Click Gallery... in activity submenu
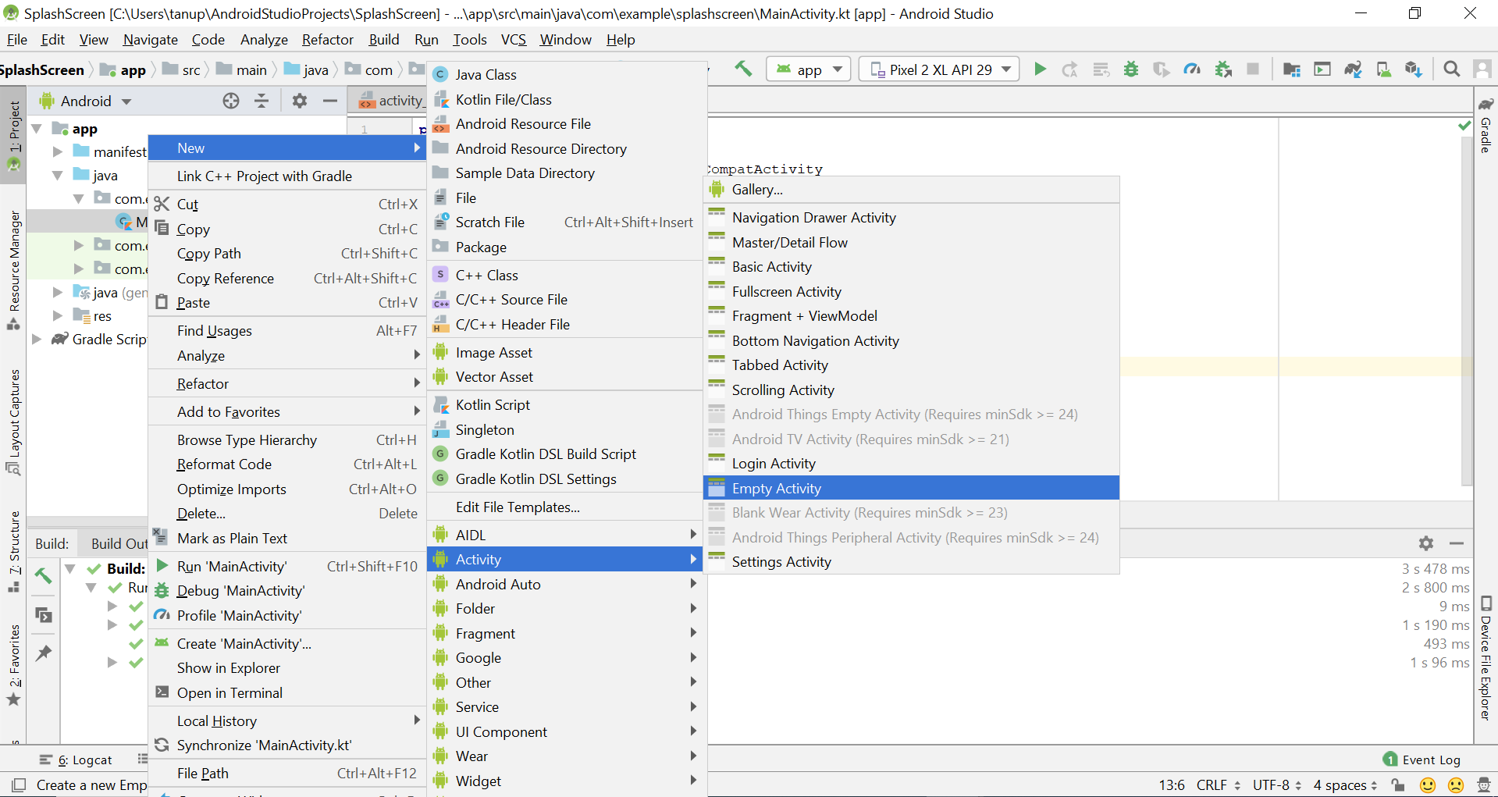Screen dimensions: 1498x797 point(911,189)
